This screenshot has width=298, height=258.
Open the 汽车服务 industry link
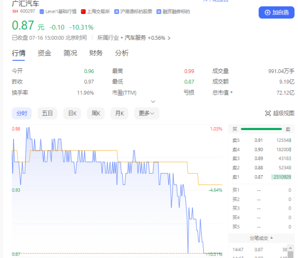[x=135, y=38]
